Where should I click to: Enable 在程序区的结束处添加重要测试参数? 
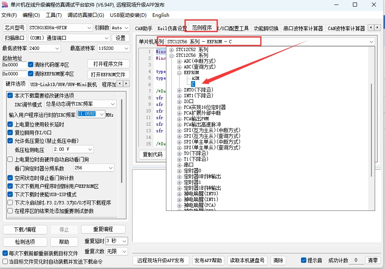point(10,211)
